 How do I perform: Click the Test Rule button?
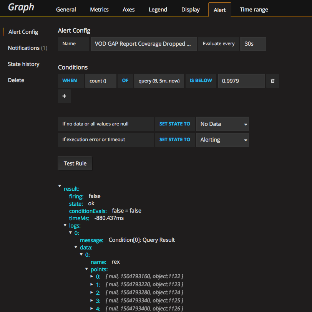click(75, 163)
